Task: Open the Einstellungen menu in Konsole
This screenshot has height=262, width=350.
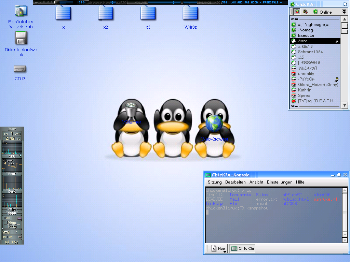Action: click(x=280, y=182)
